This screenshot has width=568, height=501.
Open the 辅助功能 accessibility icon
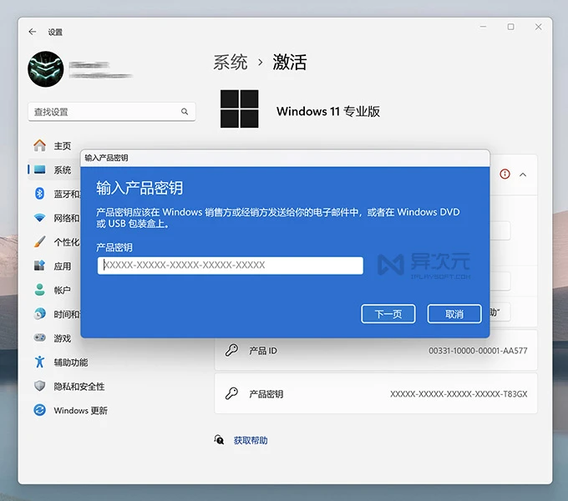tap(39, 362)
